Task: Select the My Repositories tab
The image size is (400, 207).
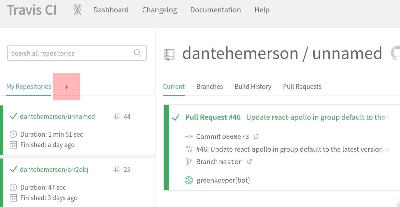Action: 29,87
